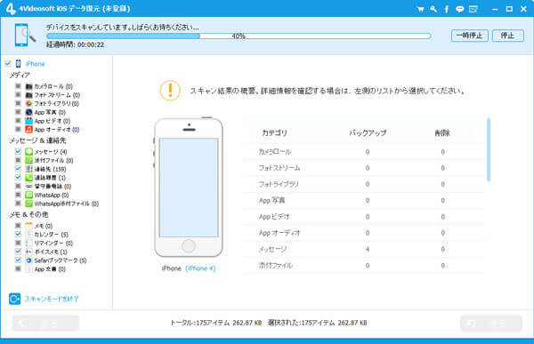Click the scan progress bar at 40%

click(x=239, y=36)
